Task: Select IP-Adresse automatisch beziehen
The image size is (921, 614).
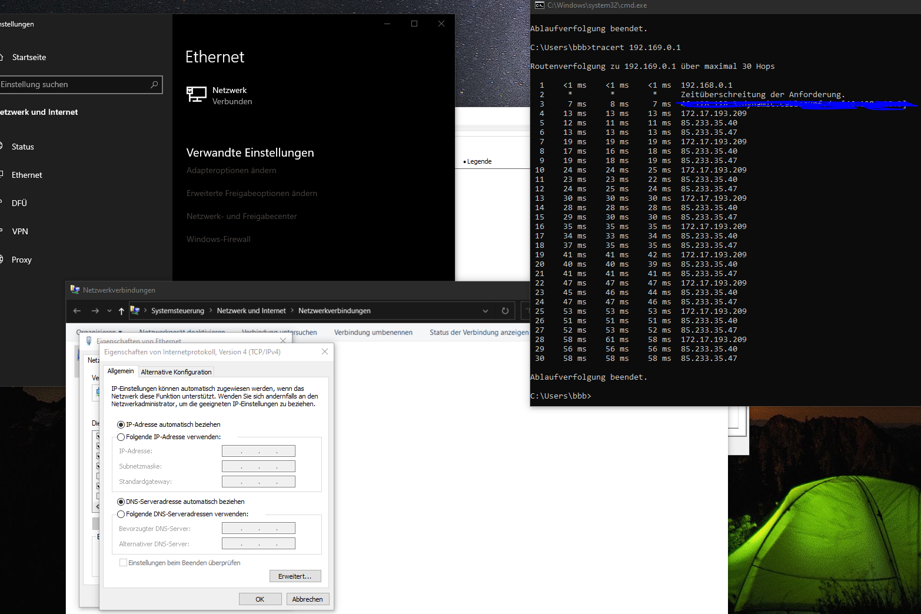Action: tap(121, 424)
